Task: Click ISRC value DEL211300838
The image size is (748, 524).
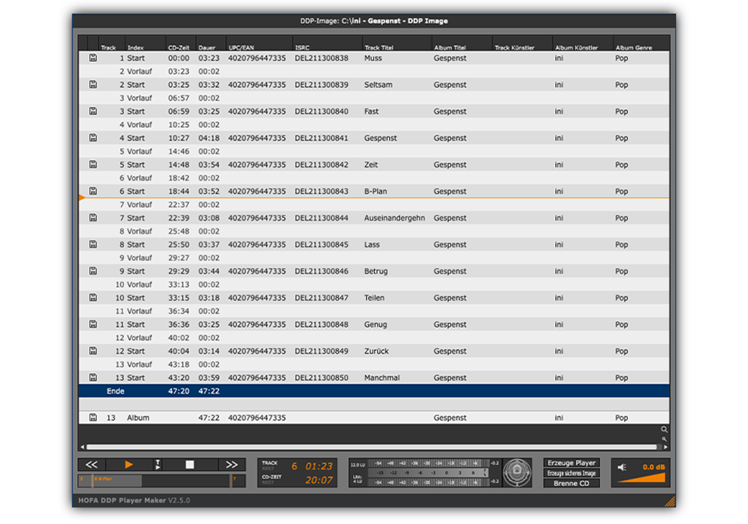Action: [322, 58]
